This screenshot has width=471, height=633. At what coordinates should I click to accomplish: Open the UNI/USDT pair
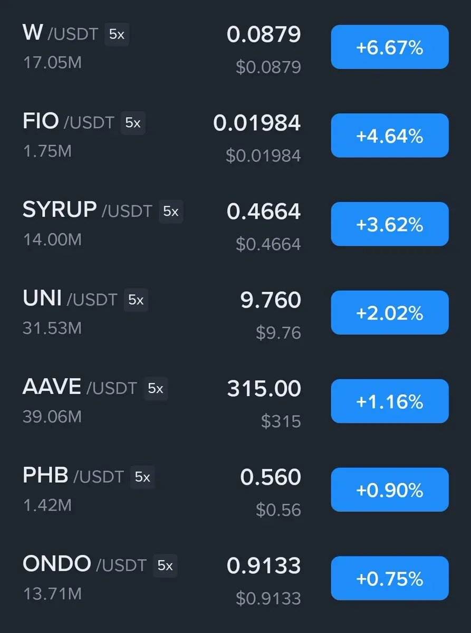tap(235, 313)
